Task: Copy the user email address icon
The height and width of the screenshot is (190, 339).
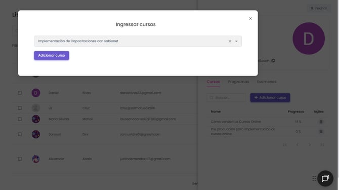Action: (x=273, y=61)
